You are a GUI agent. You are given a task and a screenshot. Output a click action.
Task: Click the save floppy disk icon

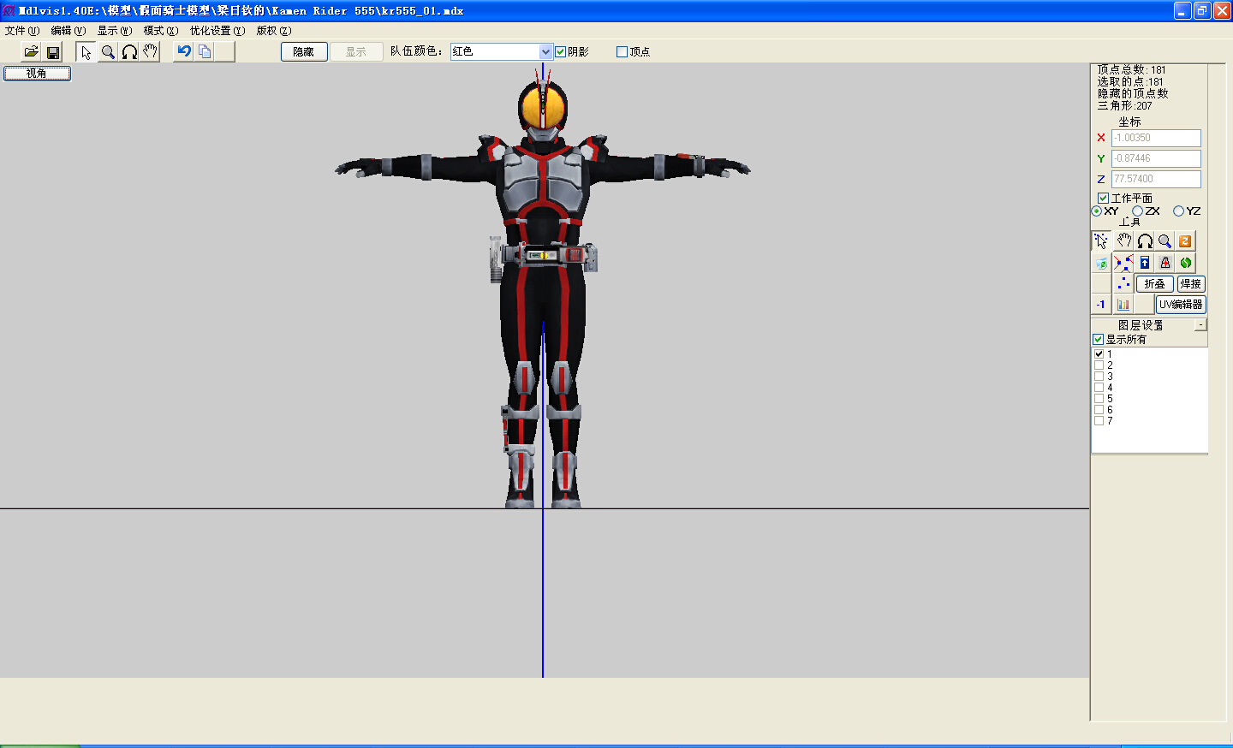click(x=53, y=52)
